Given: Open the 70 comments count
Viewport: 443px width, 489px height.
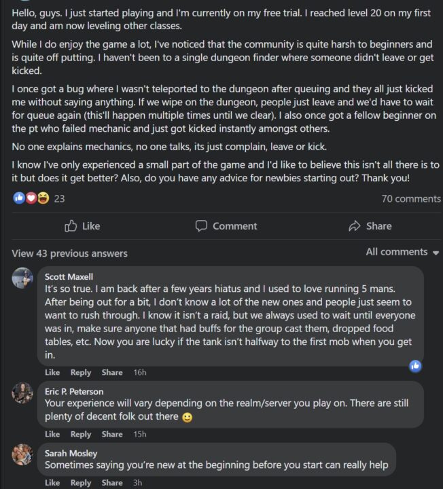Looking at the screenshot, I should click(x=411, y=198).
